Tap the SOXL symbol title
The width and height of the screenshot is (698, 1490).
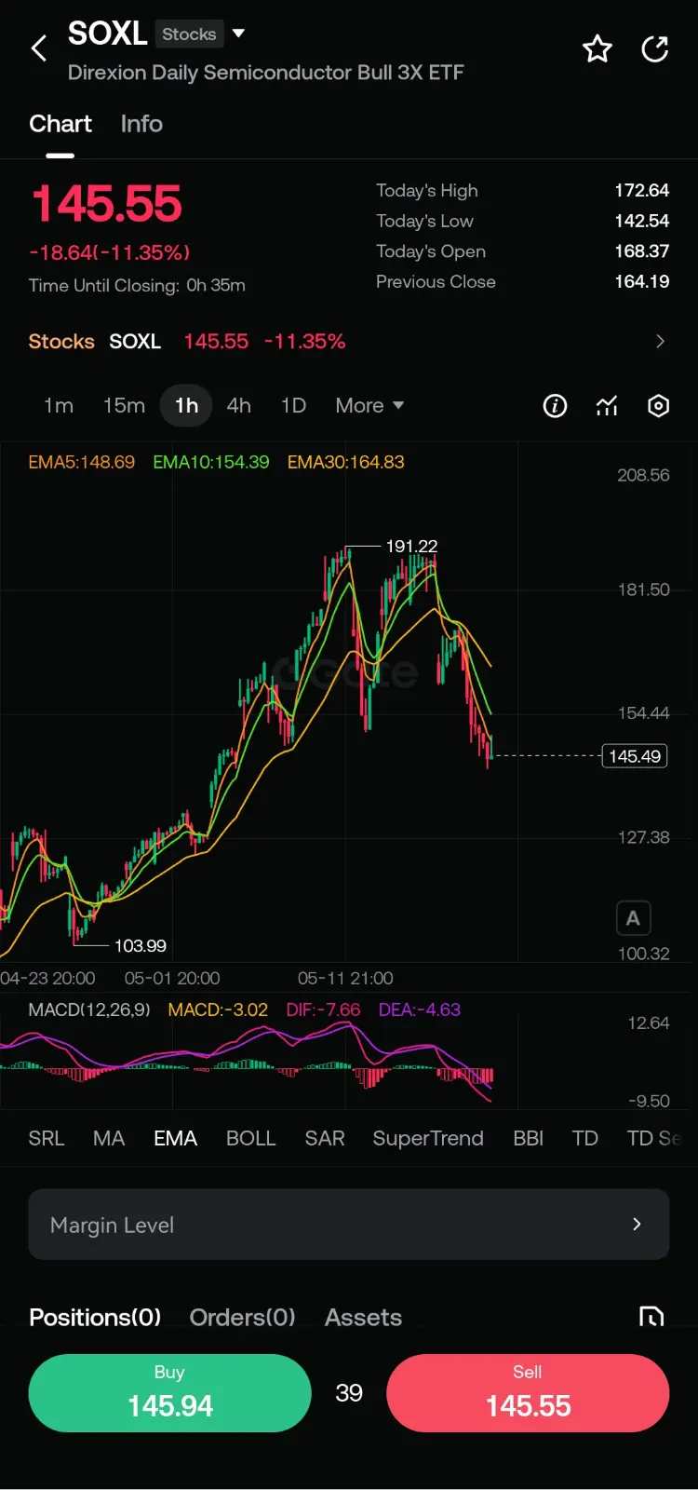pos(108,34)
